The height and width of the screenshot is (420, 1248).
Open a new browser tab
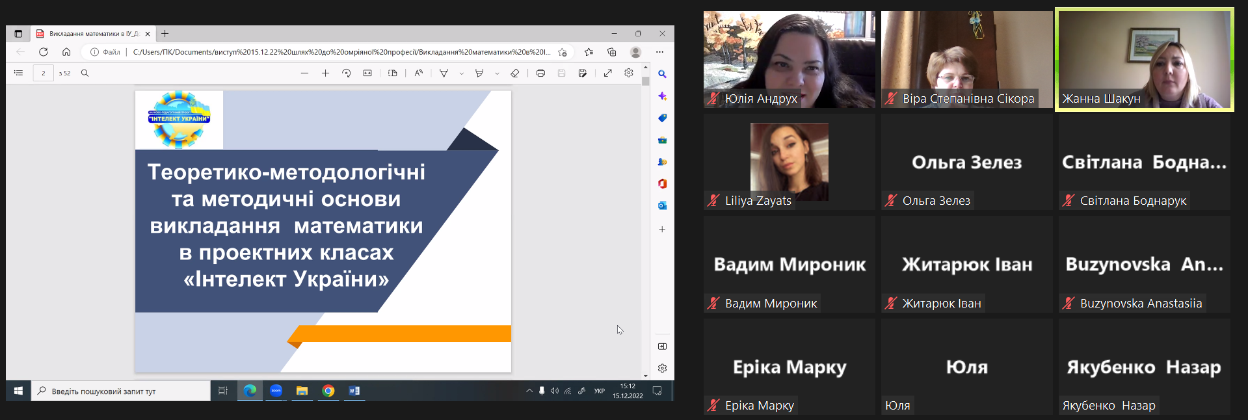tap(165, 33)
